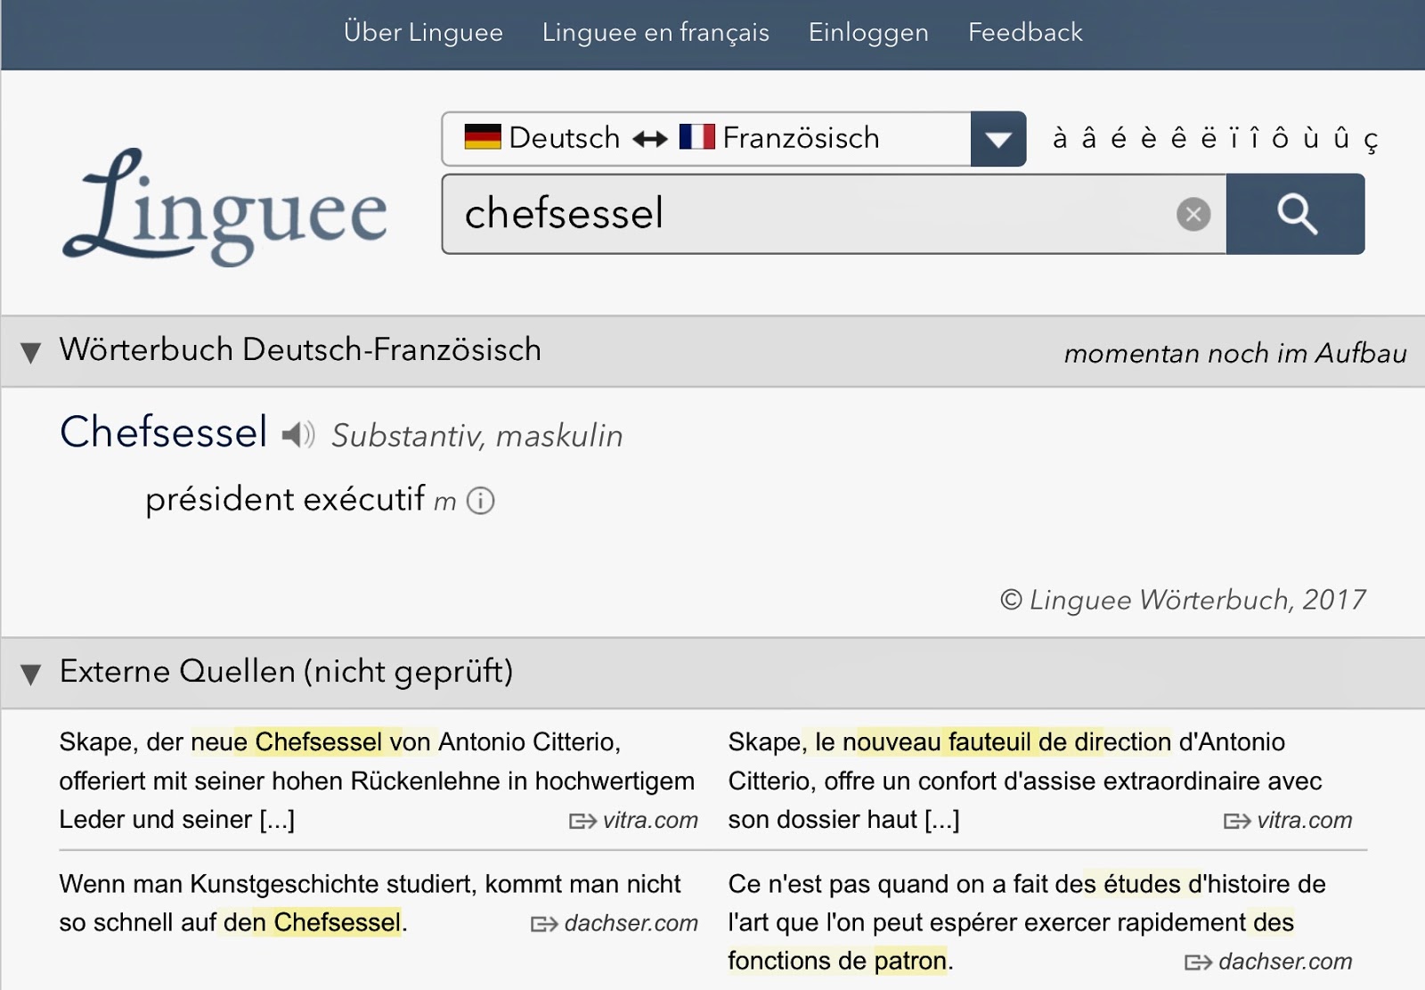
Task: Insert the é special character
Action: pos(1119,138)
